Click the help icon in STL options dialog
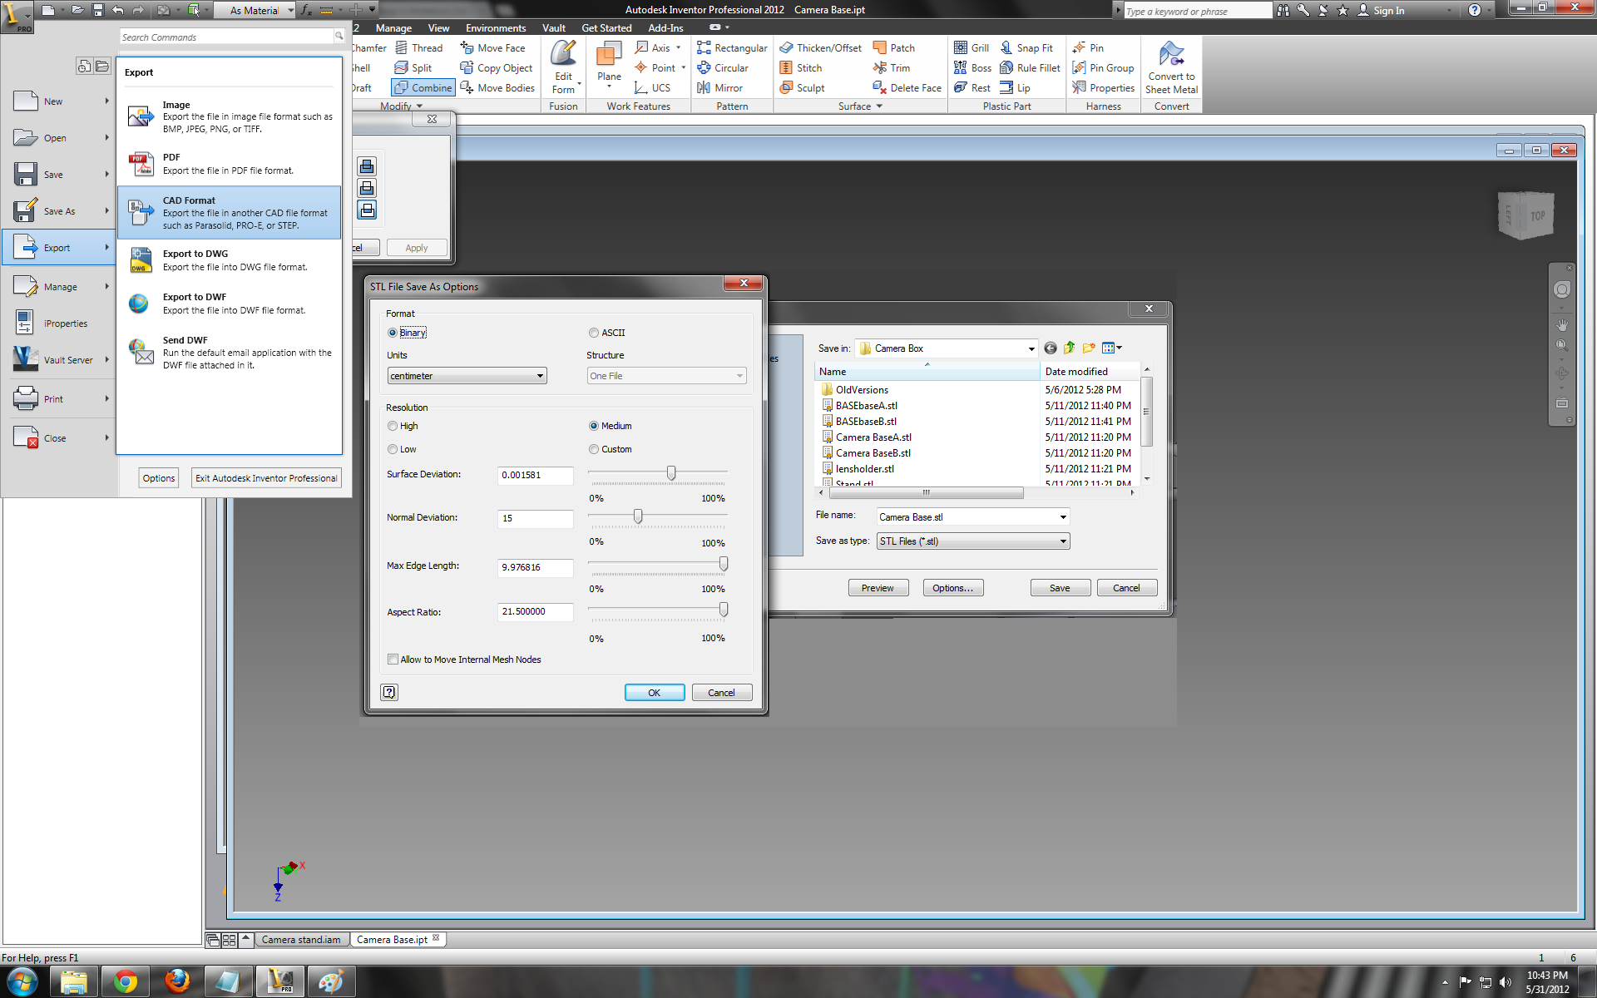The image size is (1597, 998). (x=389, y=692)
